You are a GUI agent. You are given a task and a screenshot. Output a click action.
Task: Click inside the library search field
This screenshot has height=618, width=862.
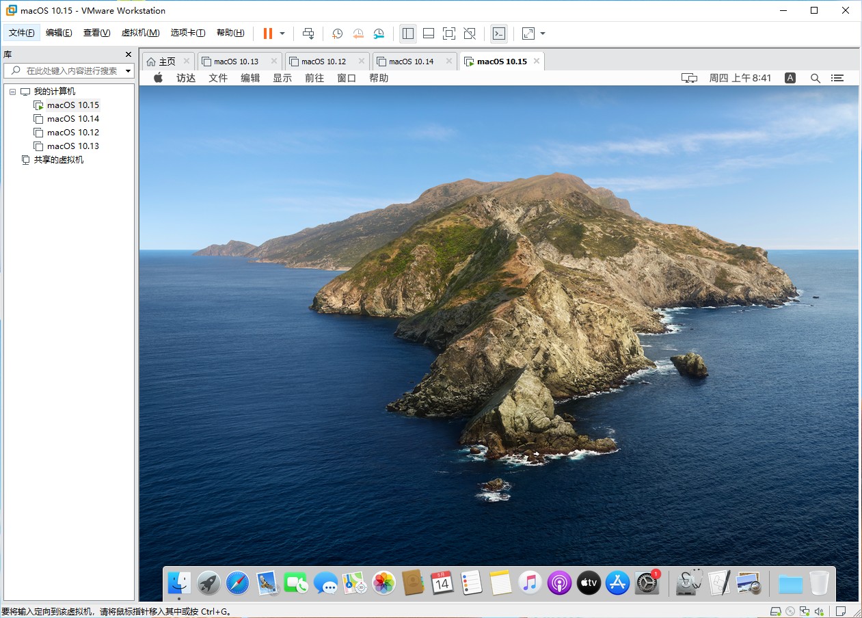click(x=68, y=70)
